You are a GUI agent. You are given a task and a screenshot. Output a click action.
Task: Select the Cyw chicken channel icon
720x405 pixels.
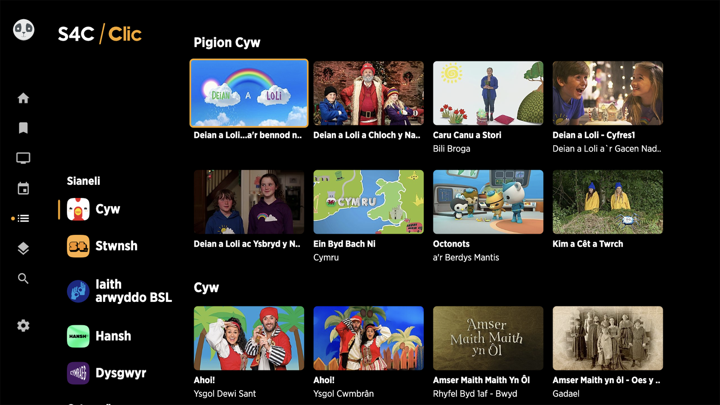(78, 209)
